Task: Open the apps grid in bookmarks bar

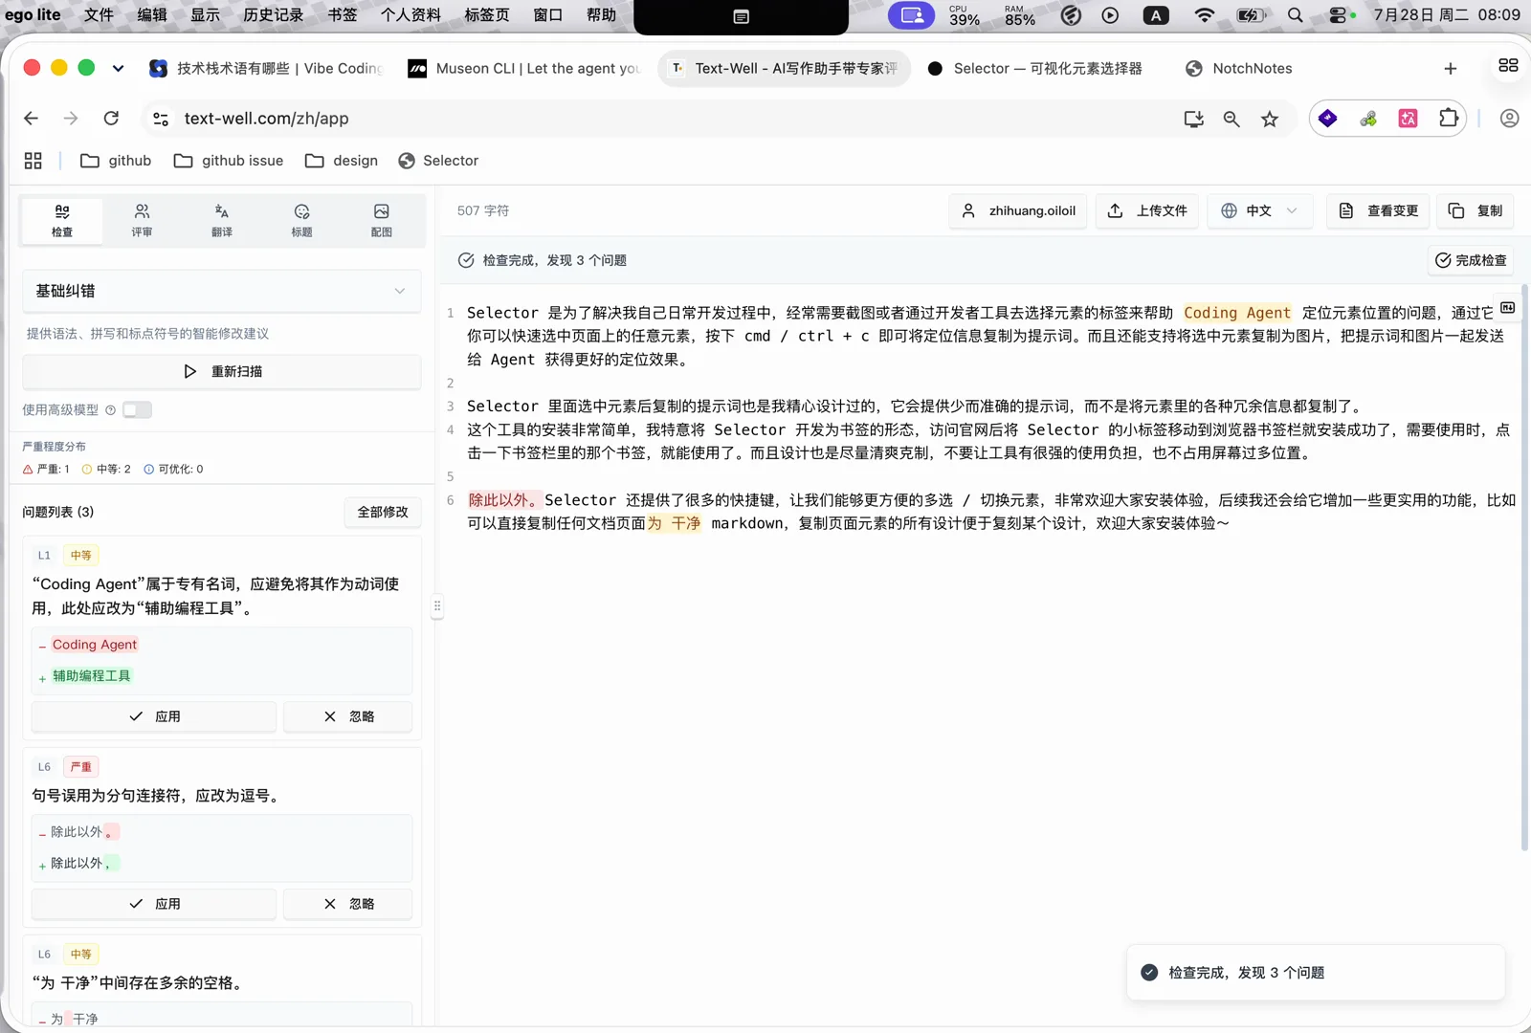Action: (x=33, y=161)
